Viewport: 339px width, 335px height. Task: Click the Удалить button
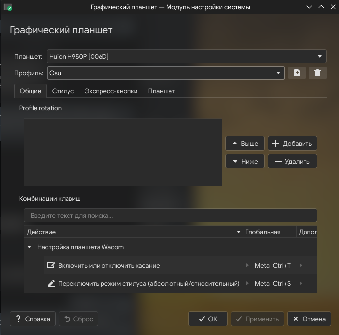[x=292, y=161]
